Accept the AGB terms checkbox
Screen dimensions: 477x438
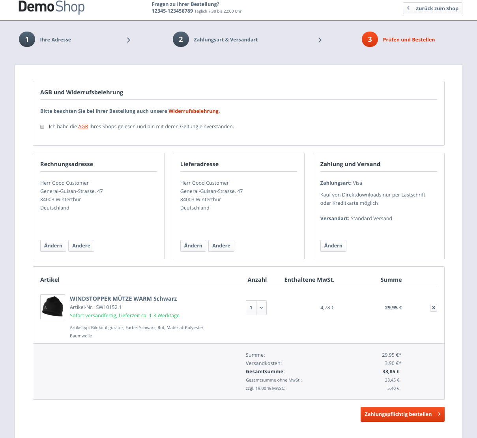[x=42, y=127]
